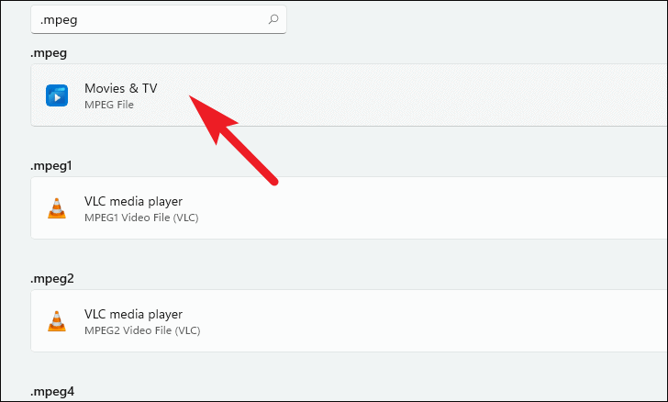Click the magnifier search icon

(x=273, y=19)
